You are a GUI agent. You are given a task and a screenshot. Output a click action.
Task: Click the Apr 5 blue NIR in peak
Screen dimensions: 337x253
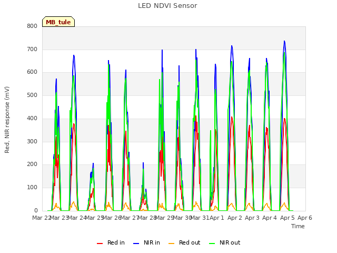[284, 41]
